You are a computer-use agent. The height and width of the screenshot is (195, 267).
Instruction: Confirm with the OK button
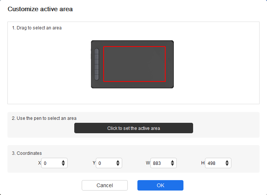pos(160,185)
